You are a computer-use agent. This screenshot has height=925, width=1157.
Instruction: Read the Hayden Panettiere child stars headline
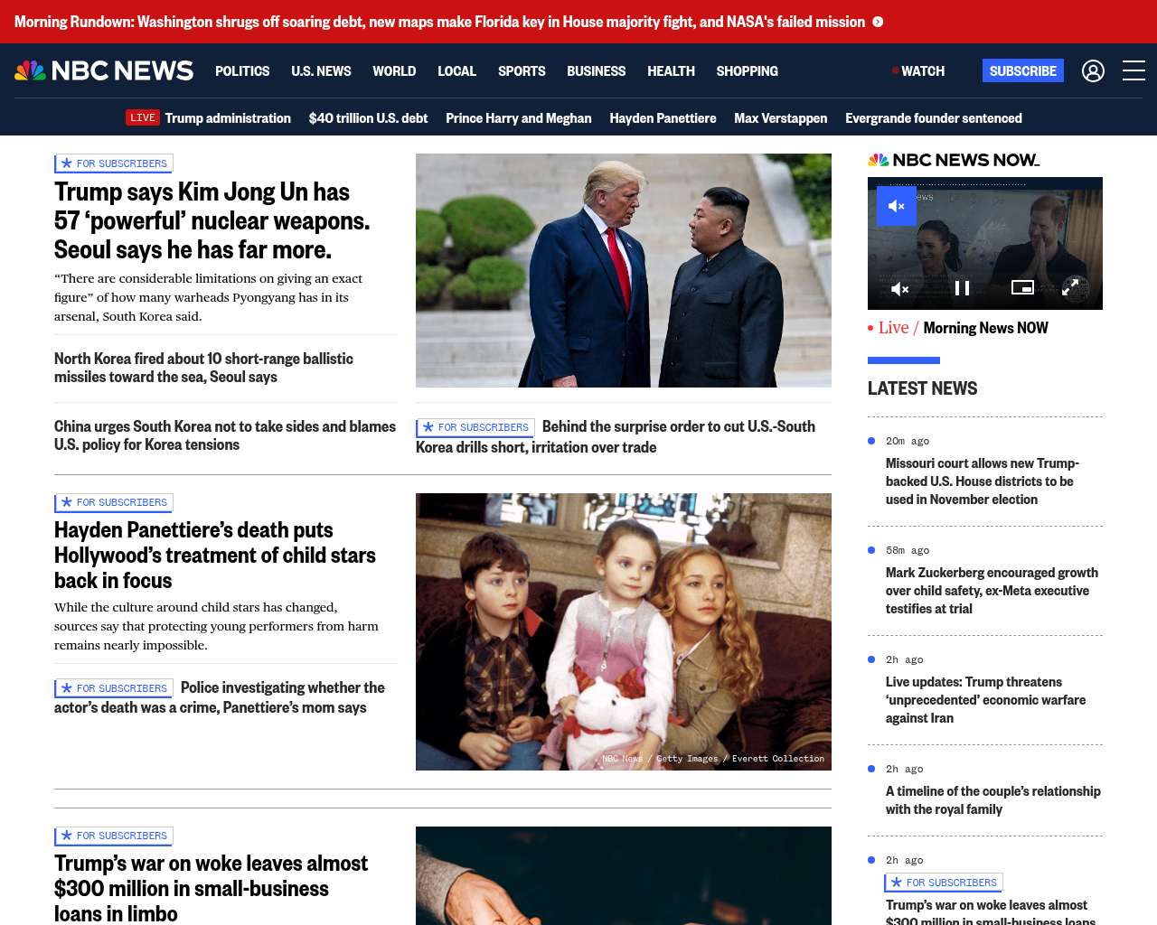215,555
